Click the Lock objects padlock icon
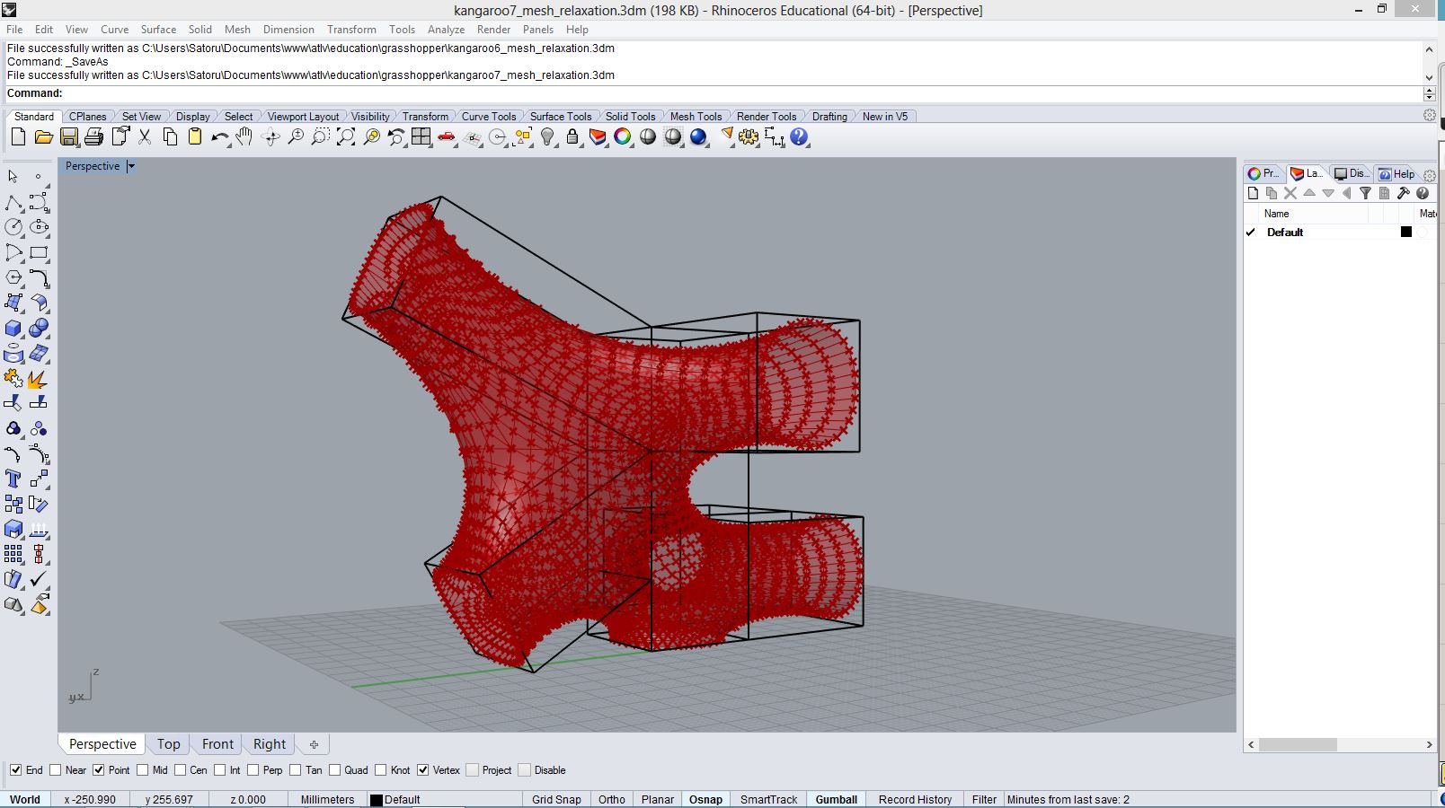1445x808 pixels. coord(572,137)
